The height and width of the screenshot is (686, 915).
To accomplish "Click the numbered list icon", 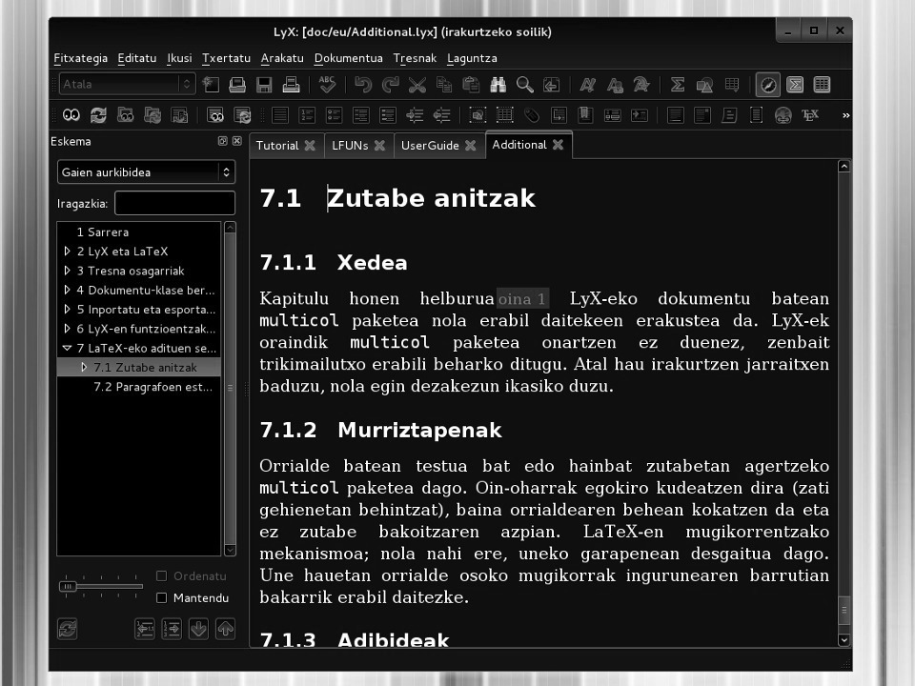I will click(307, 115).
